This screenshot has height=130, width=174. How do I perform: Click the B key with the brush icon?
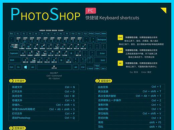click(x=54, y=60)
